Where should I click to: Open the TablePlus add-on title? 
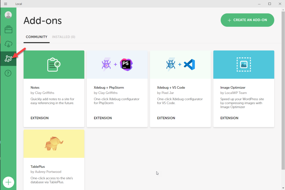(38, 167)
